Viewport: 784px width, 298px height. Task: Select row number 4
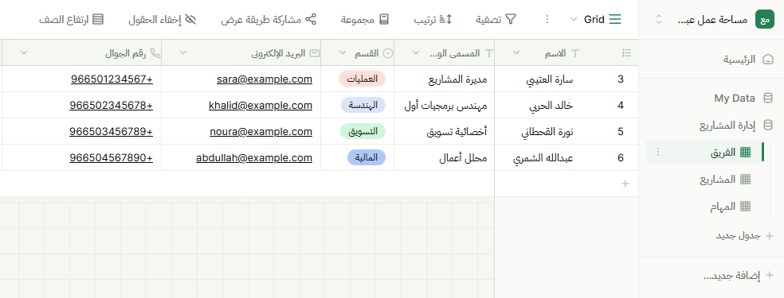[x=621, y=105]
